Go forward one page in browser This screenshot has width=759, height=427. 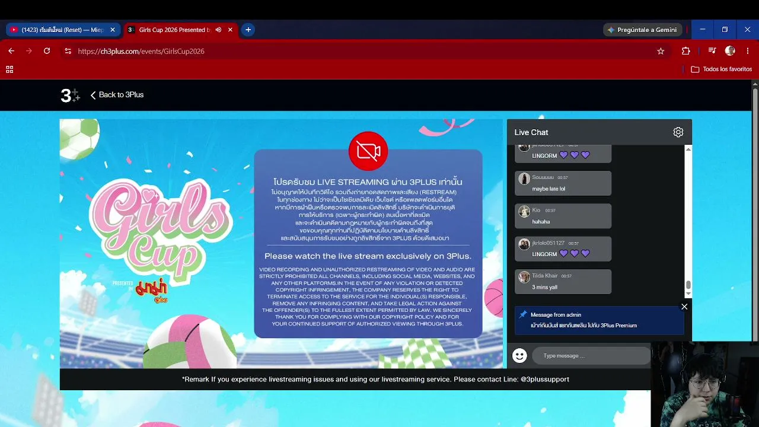tap(28, 51)
